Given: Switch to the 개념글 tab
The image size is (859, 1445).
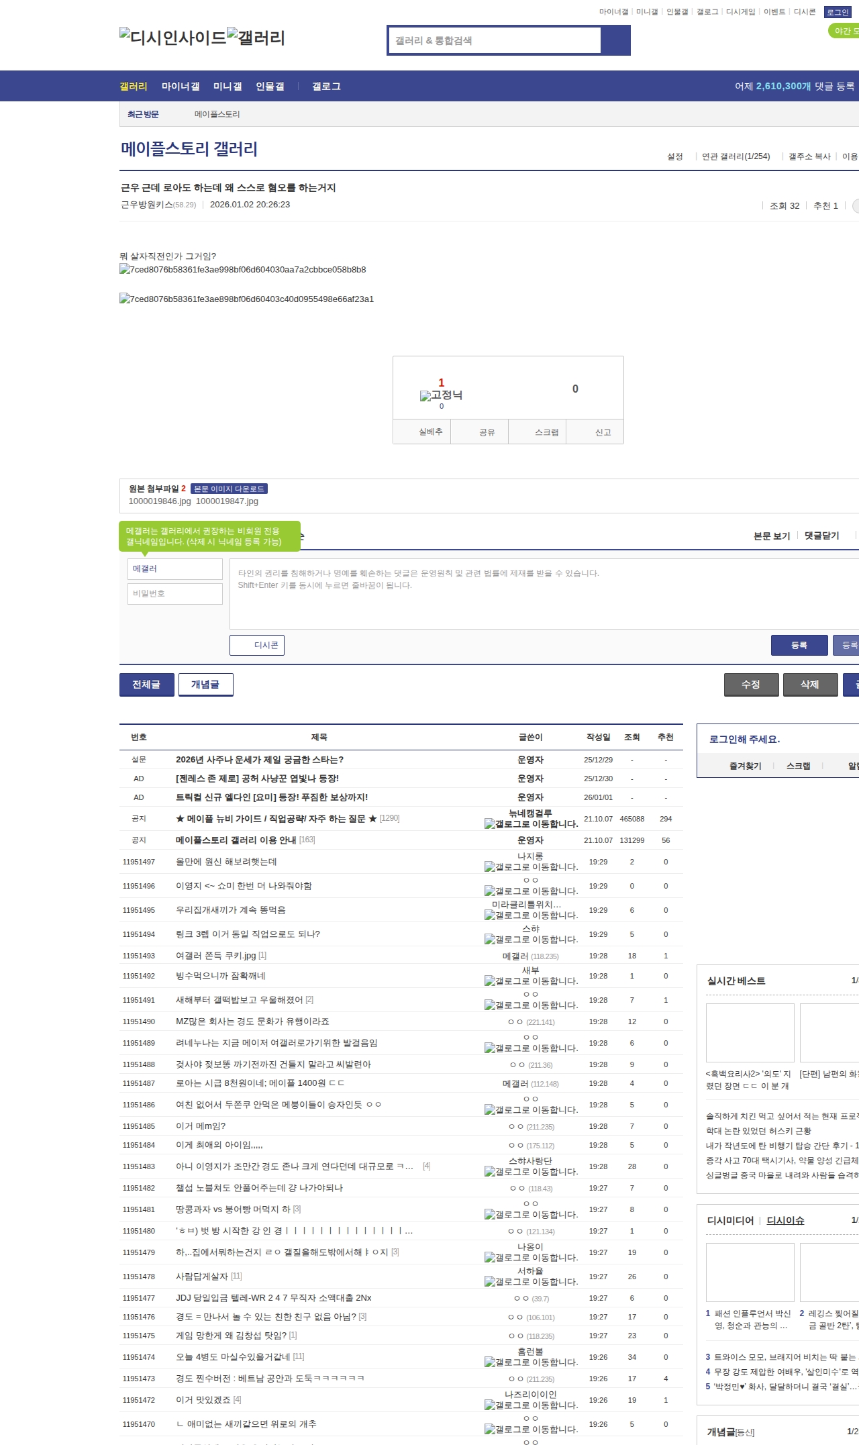Looking at the screenshot, I should tap(205, 685).
